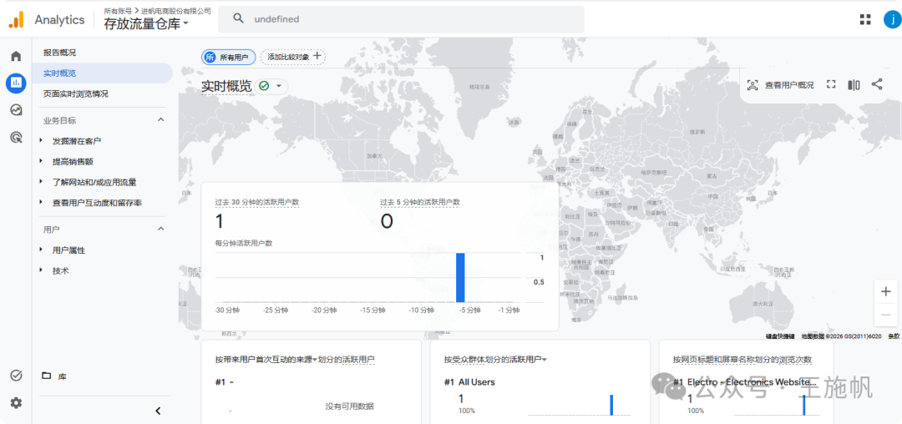Open the Google apps grid icon
The image size is (902, 424).
tap(865, 19)
